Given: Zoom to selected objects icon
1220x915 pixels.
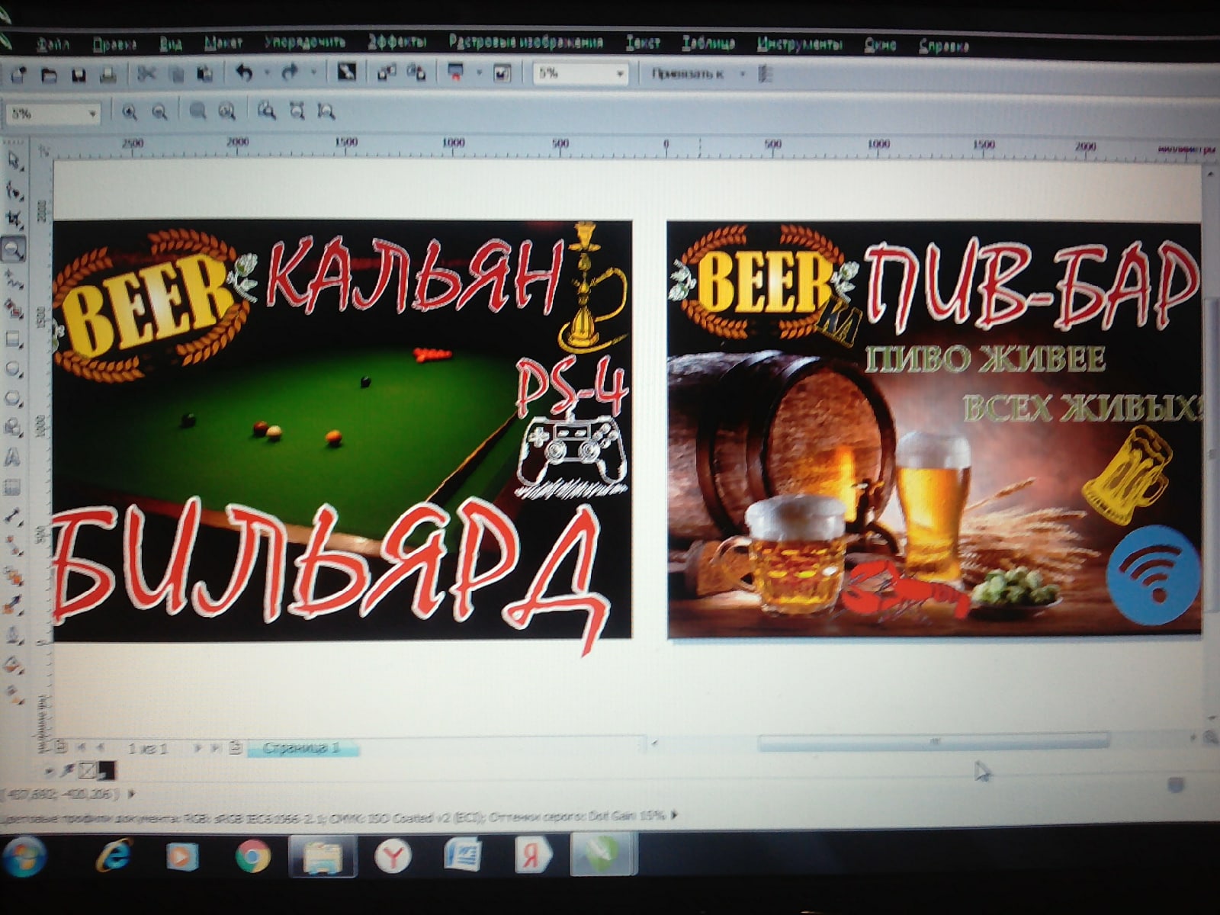Looking at the screenshot, I should point(197,112).
